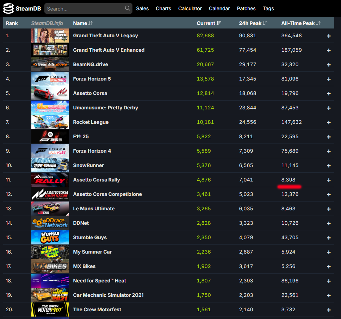341x319 pixels.
Task: Open the Umamusume: Pretty Derby link
Action: [x=105, y=108]
